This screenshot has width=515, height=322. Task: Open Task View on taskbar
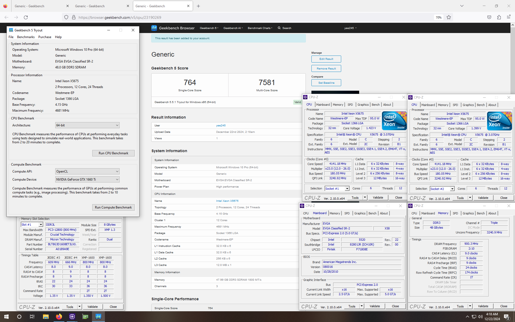point(32,317)
